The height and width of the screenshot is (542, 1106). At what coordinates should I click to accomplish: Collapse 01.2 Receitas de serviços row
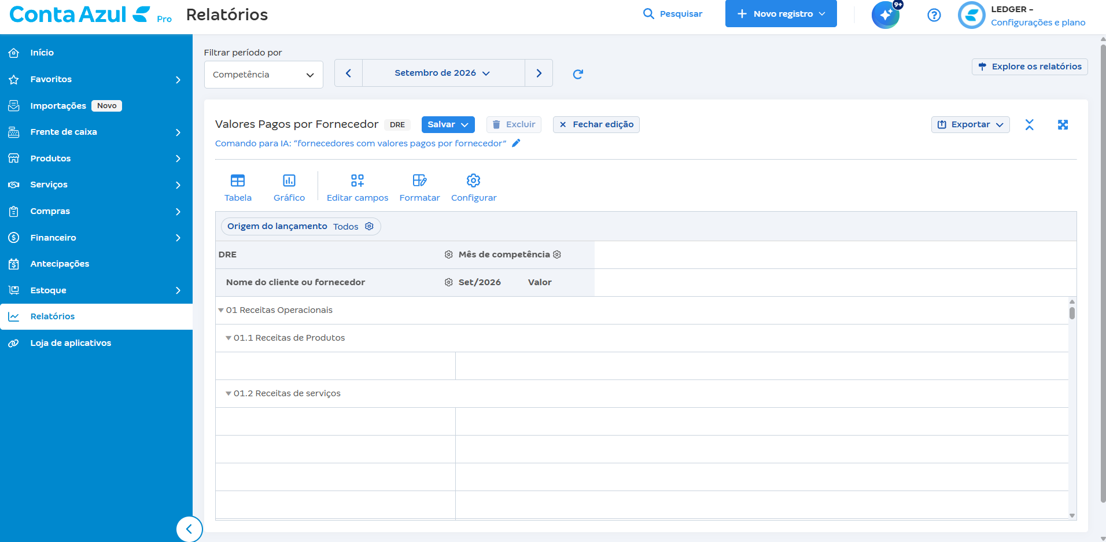coord(228,393)
